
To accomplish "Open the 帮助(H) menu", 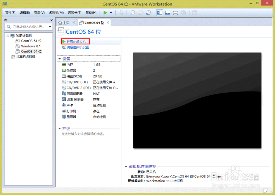I will coord(91,13).
